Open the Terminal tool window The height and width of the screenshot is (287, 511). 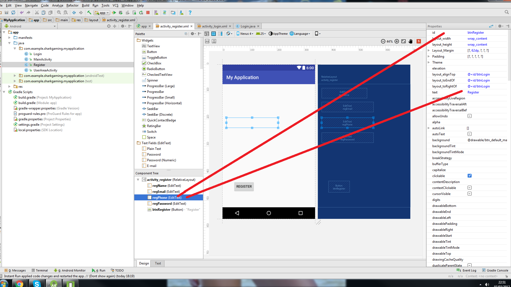click(x=40, y=270)
